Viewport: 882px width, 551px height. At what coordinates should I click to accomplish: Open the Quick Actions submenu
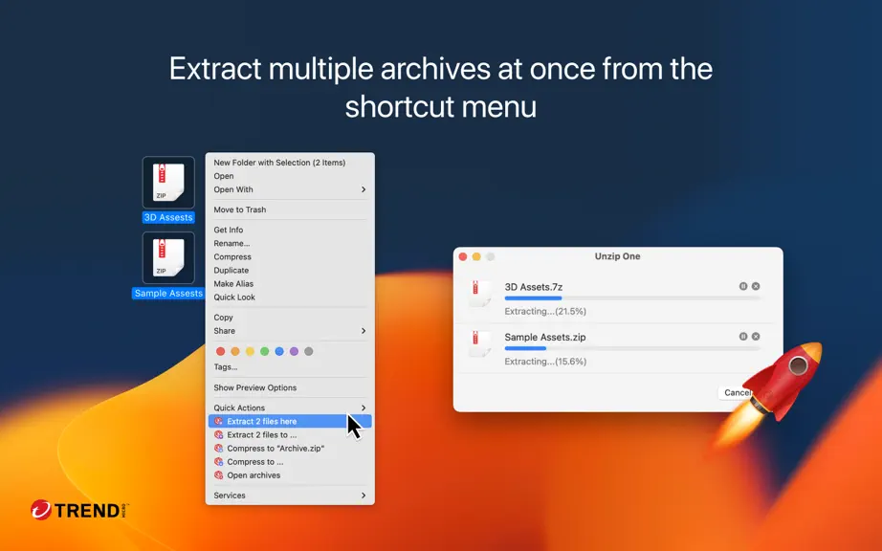290,408
